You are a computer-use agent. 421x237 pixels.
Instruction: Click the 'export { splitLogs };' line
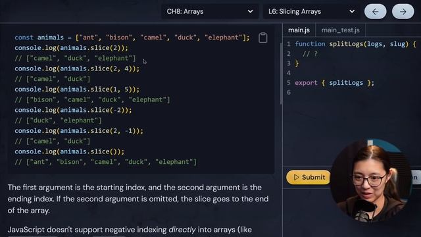(x=334, y=83)
